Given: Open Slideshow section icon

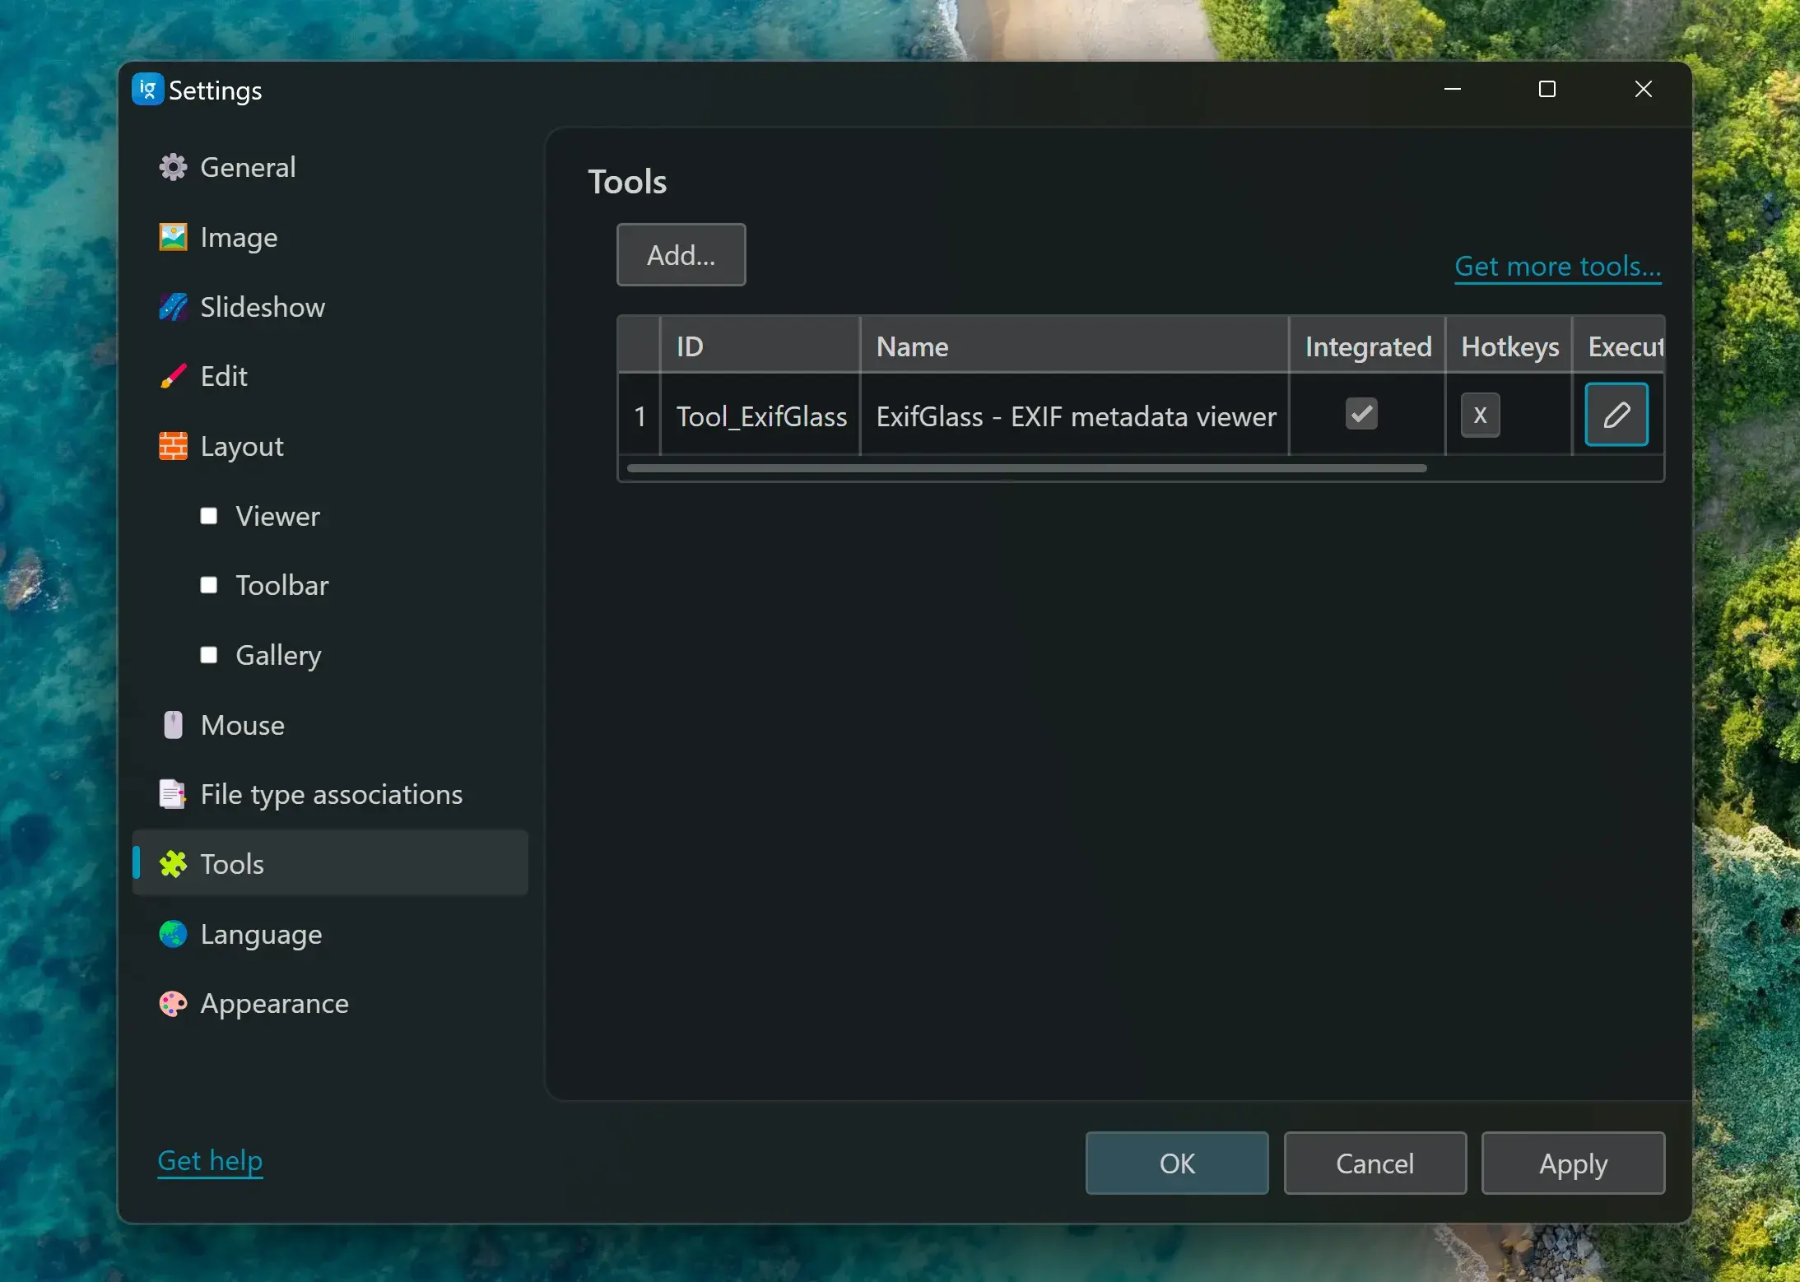Looking at the screenshot, I should [173, 307].
